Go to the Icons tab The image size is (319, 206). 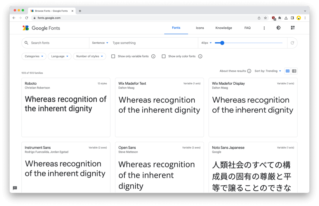200,28
